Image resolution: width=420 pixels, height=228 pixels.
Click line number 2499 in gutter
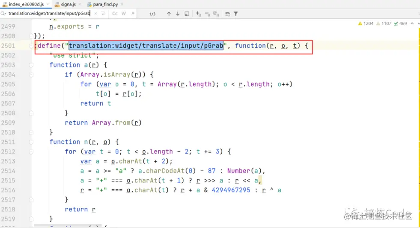tap(8, 26)
